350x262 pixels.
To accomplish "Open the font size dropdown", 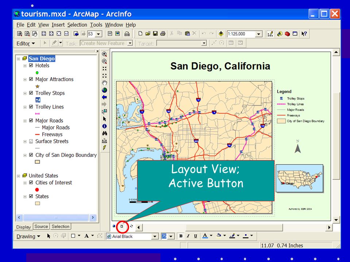I will coord(171,237).
